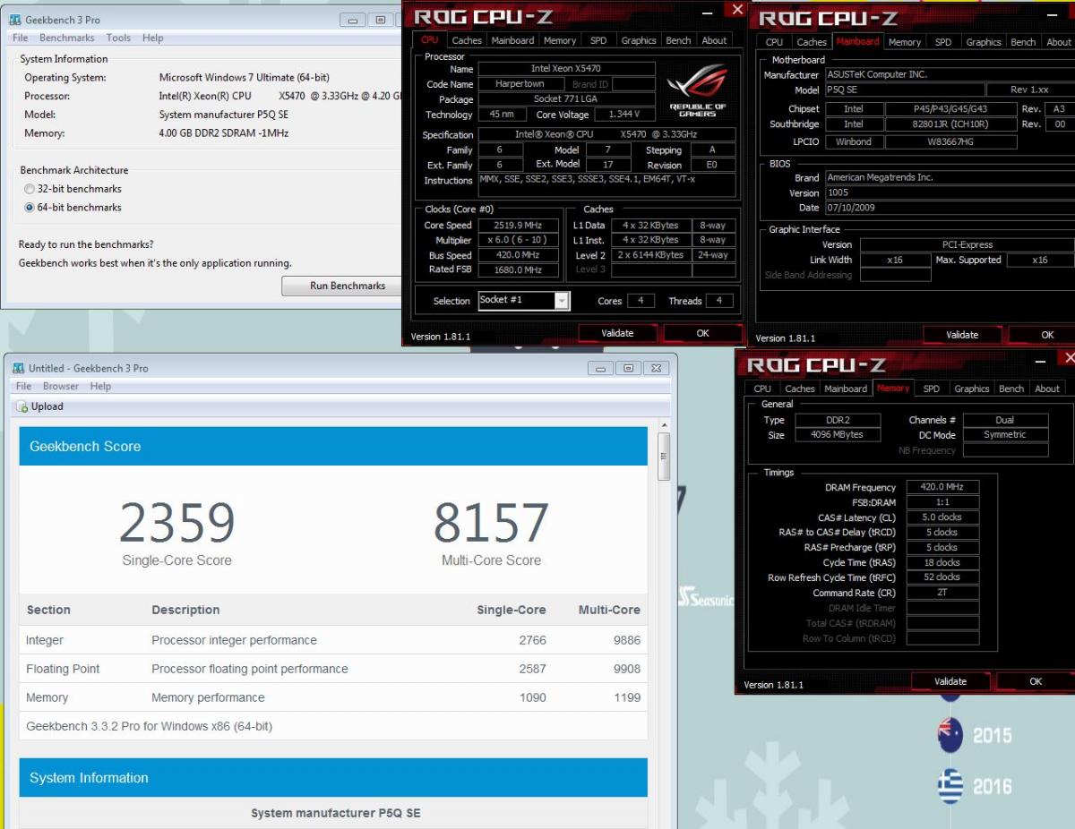Click the Untitled Geekbench window title icon
Viewport: 1075px width, 829px height.
[x=18, y=368]
